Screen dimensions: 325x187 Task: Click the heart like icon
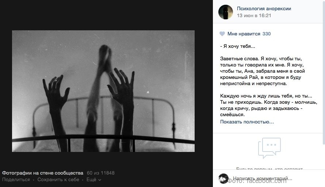pos(222,34)
